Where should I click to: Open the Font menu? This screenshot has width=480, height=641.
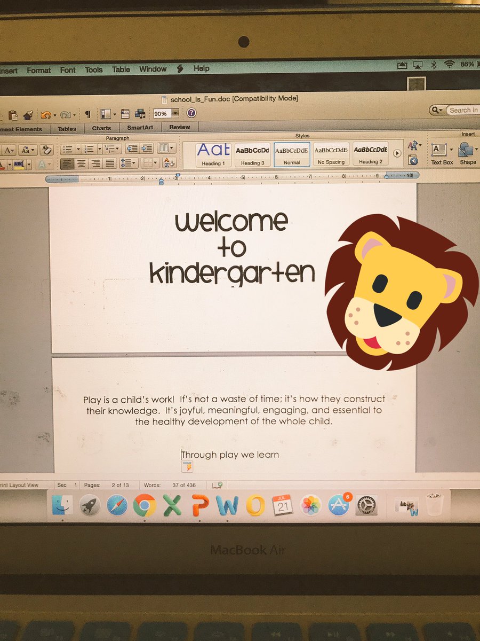pyautogui.click(x=68, y=70)
